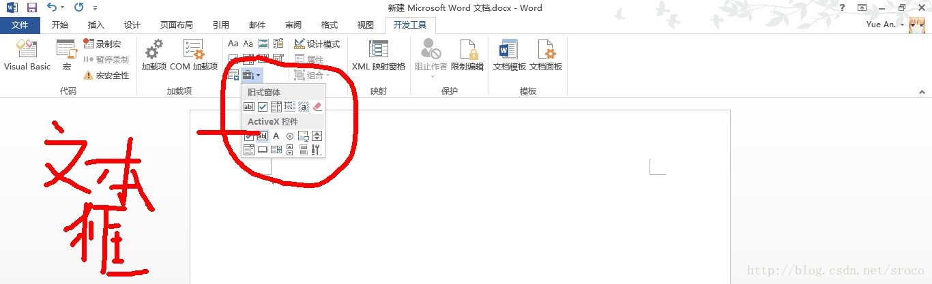The image size is (932, 284).
Task: Insert ActiveX label control (A)
Action: [x=276, y=136]
